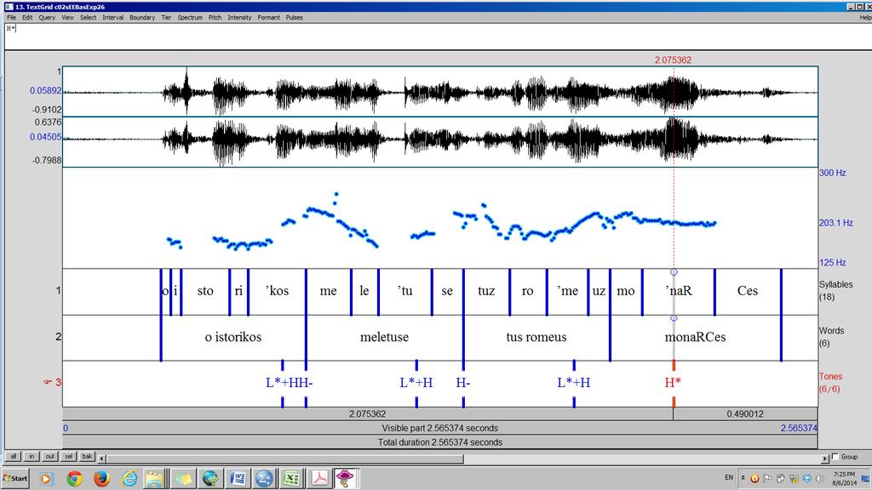Select the 'tus romeus' word interval

[x=536, y=337]
